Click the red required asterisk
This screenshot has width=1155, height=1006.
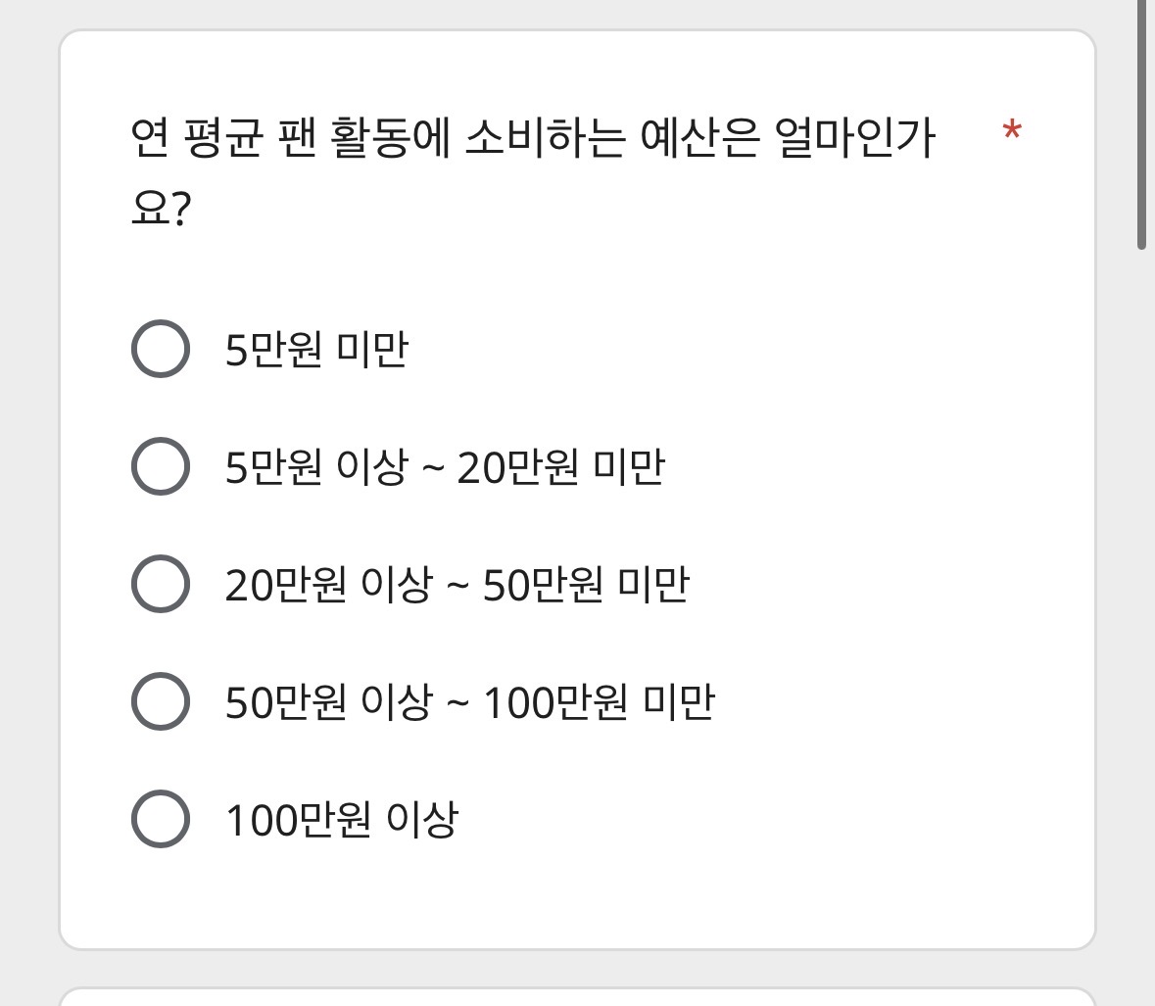click(x=1012, y=132)
